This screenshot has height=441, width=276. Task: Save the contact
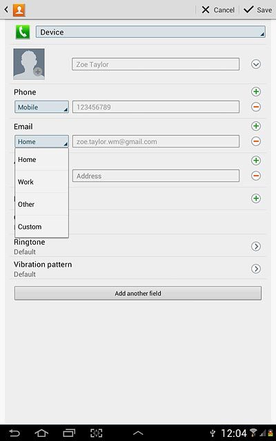pyautogui.click(x=257, y=10)
